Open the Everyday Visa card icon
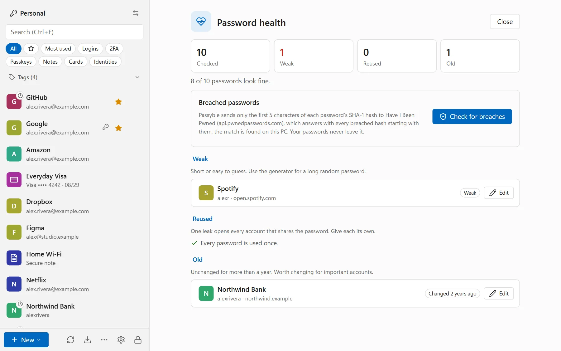This screenshot has width=561, height=351. coord(14,180)
